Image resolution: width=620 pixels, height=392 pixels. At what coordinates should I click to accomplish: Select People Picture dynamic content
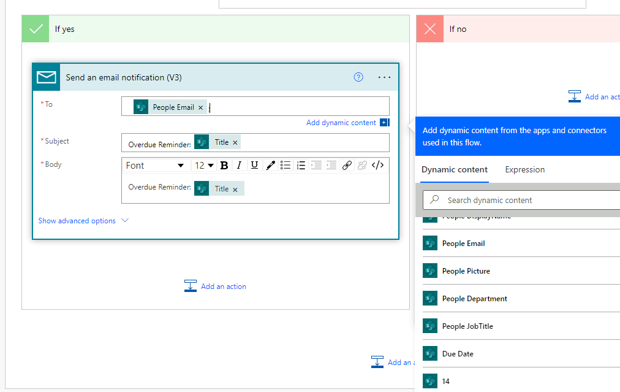521,271
